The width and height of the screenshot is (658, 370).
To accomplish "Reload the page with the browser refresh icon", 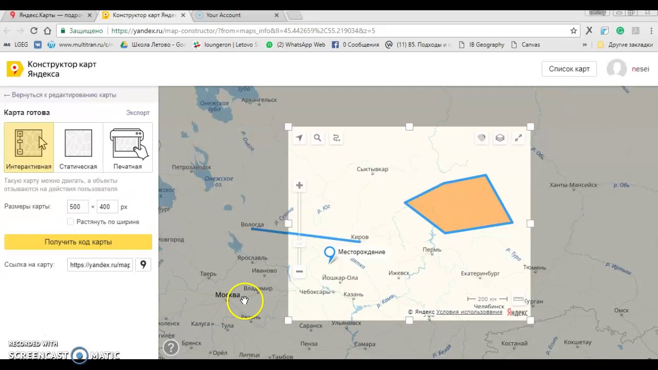I will pyautogui.click(x=34, y=31).
